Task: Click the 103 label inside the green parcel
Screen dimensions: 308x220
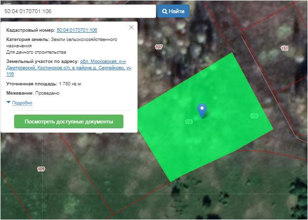Action: click(189, 121)
